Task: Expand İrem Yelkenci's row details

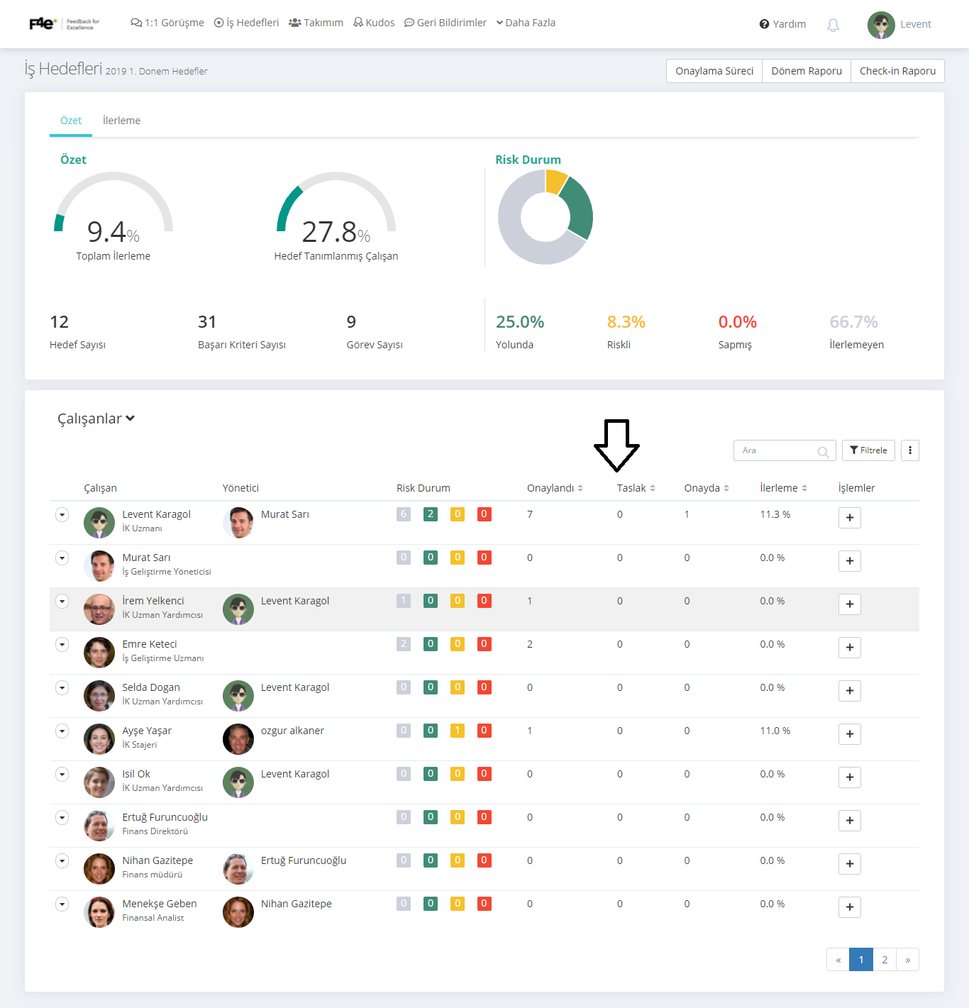Action: [x=62, y=602]
